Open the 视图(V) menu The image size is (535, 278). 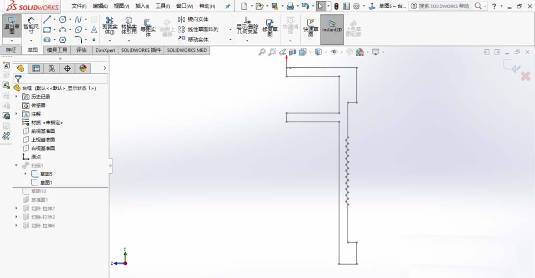pos(121,6)
